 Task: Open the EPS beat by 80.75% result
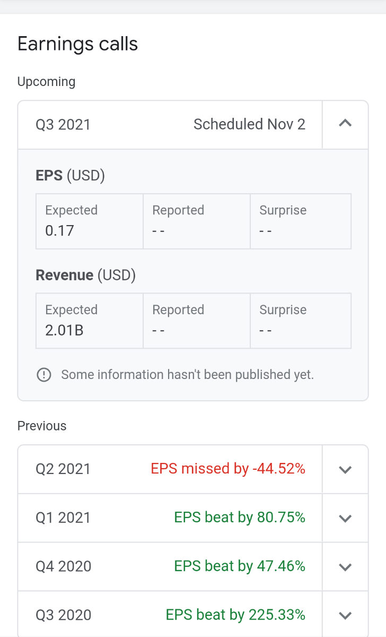(240, 518)
